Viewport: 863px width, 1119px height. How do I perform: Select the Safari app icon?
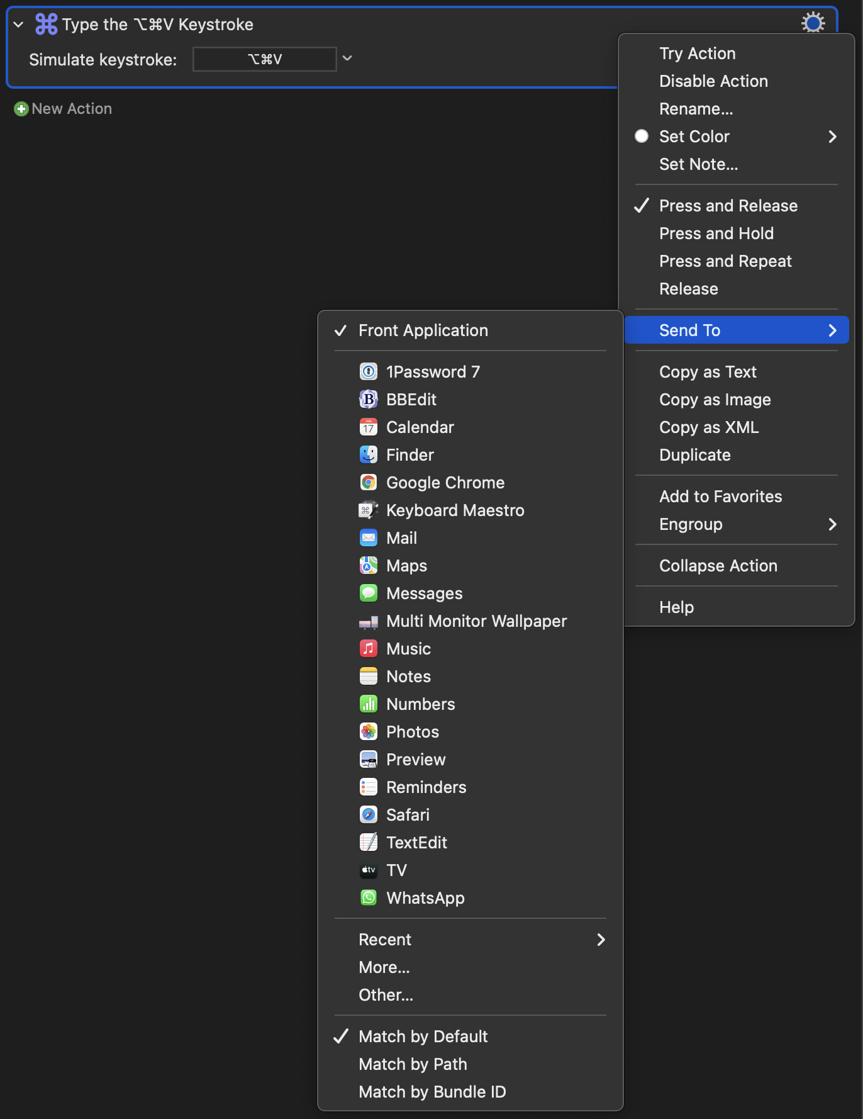(369, 814)
